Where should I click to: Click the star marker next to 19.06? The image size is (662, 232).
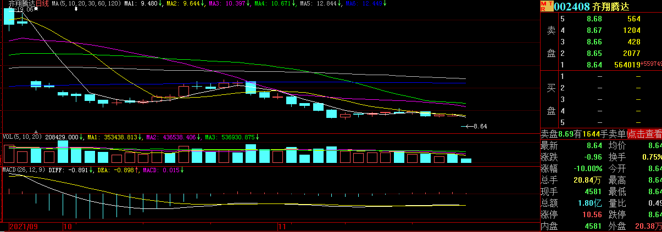pyautogui.click(x=36, y=10)
